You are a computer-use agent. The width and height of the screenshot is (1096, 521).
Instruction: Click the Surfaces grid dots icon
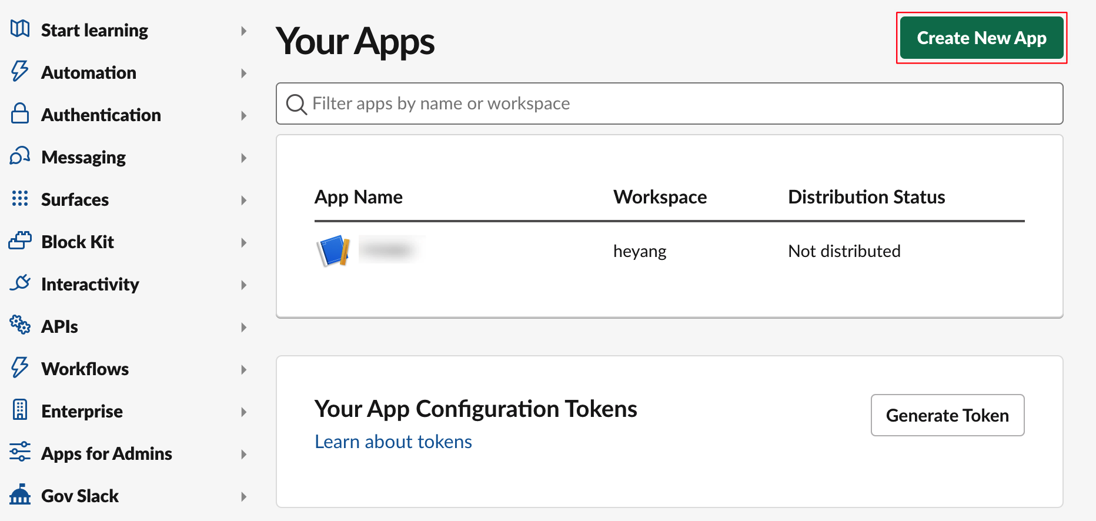click(20, 199)
